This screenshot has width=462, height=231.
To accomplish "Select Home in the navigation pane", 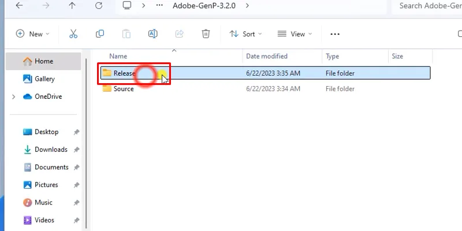I will [x=43, y=61].
